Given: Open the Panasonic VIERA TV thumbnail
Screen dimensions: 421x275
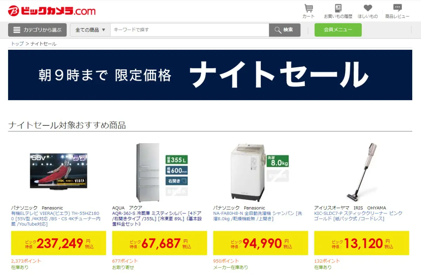Looking at the screenshot, I should coord(59,171).
